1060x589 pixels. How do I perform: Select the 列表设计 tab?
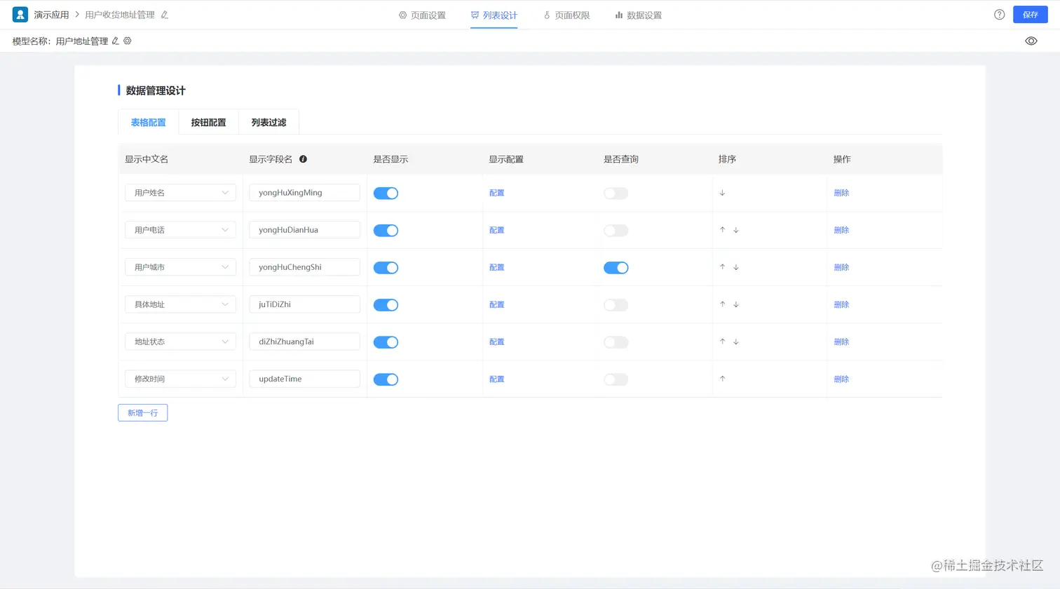[494, 15]
